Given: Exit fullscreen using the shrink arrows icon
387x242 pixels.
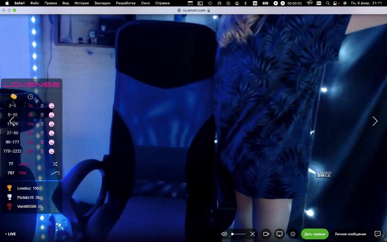Looking at the screenshot, I should 293,234.
